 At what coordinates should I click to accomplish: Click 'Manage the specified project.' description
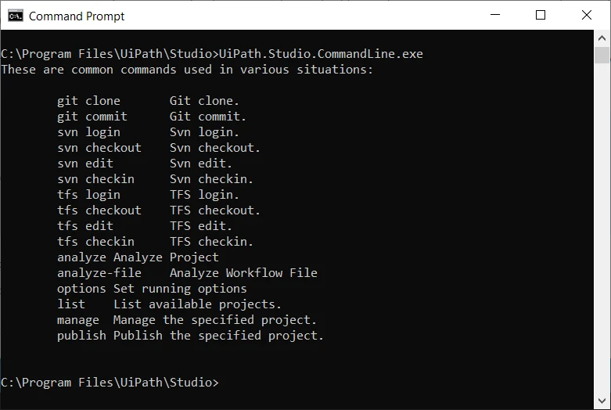coord(214,320)
